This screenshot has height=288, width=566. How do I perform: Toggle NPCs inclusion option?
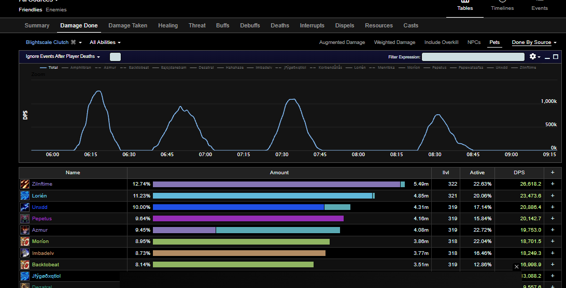[474, 42]
